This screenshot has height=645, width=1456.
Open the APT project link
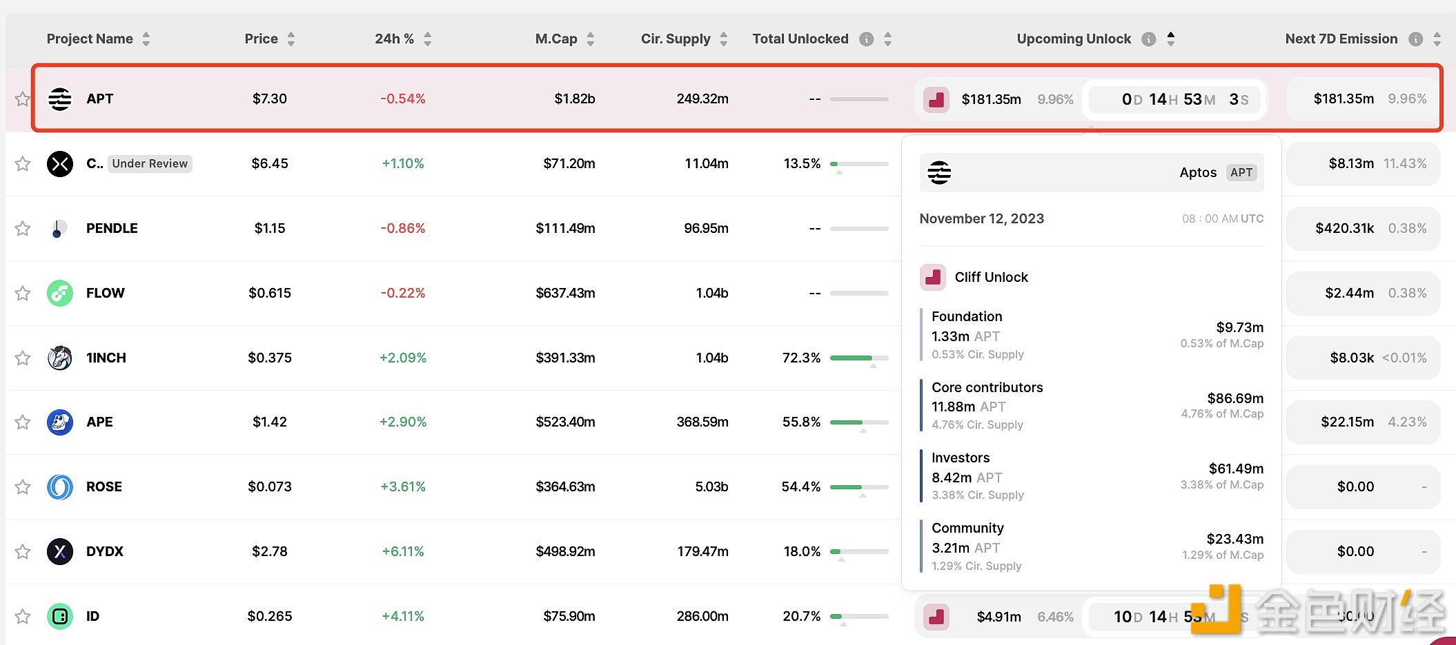[100, 99]
